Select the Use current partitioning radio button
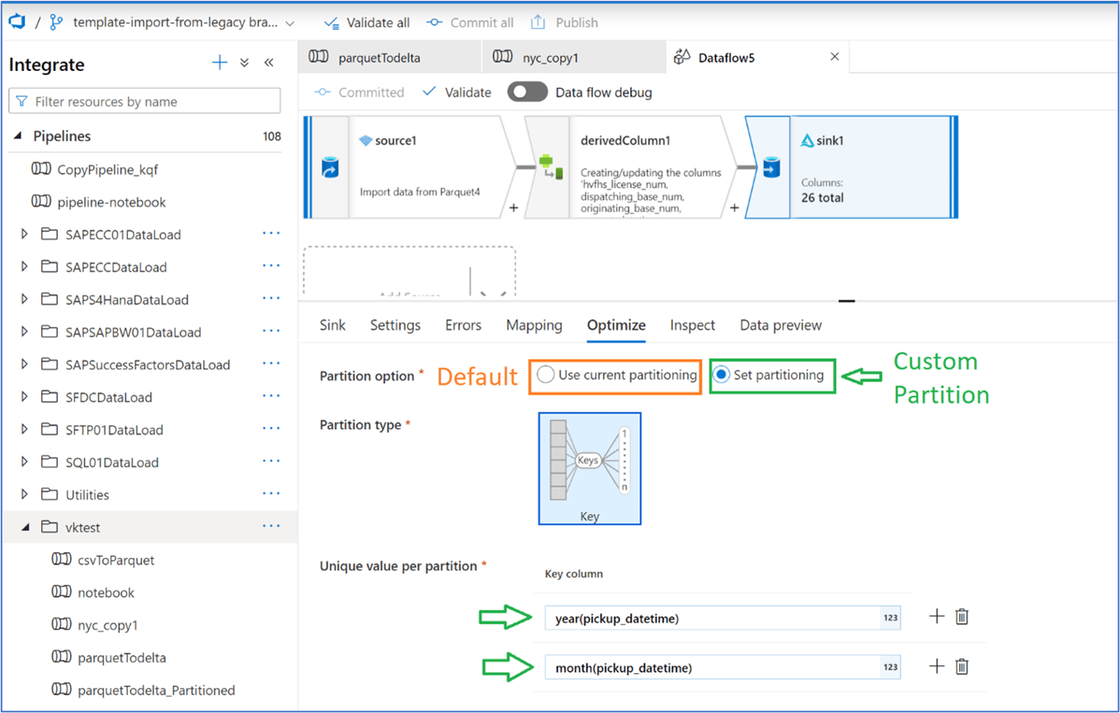 point(545,375)
